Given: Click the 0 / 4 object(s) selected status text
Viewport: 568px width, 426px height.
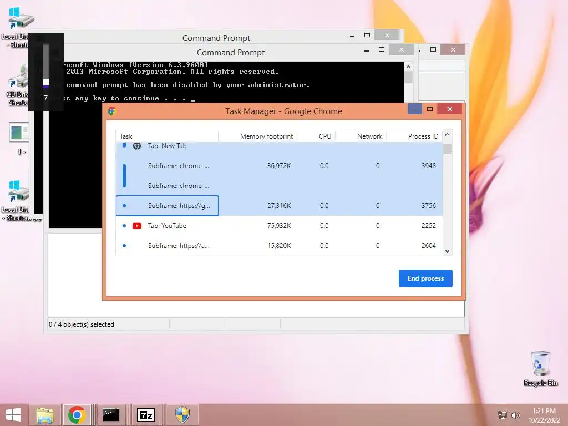Looking at the screenshot, I should tap(82, 324).
